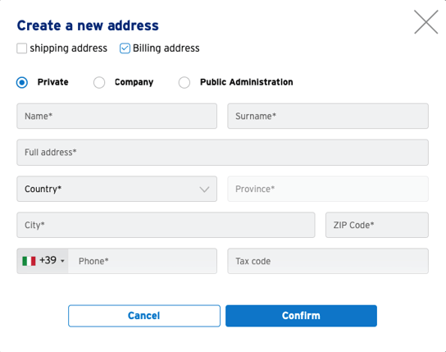This screenshot has width=446, height=352.
Task: Focus the Name field
Action: [117, 116]
